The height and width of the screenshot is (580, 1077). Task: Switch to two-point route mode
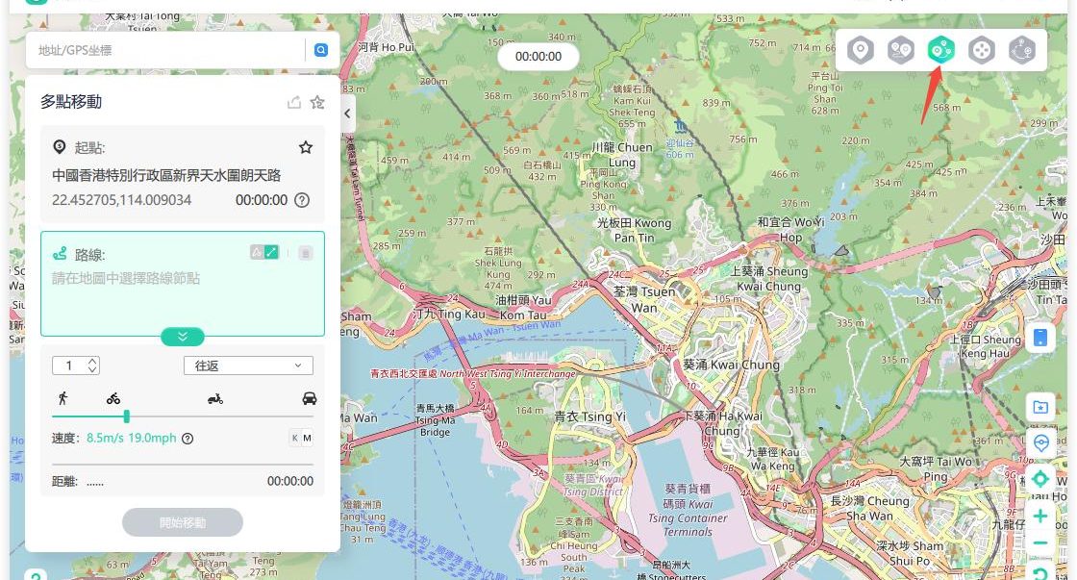click(900, 50)
